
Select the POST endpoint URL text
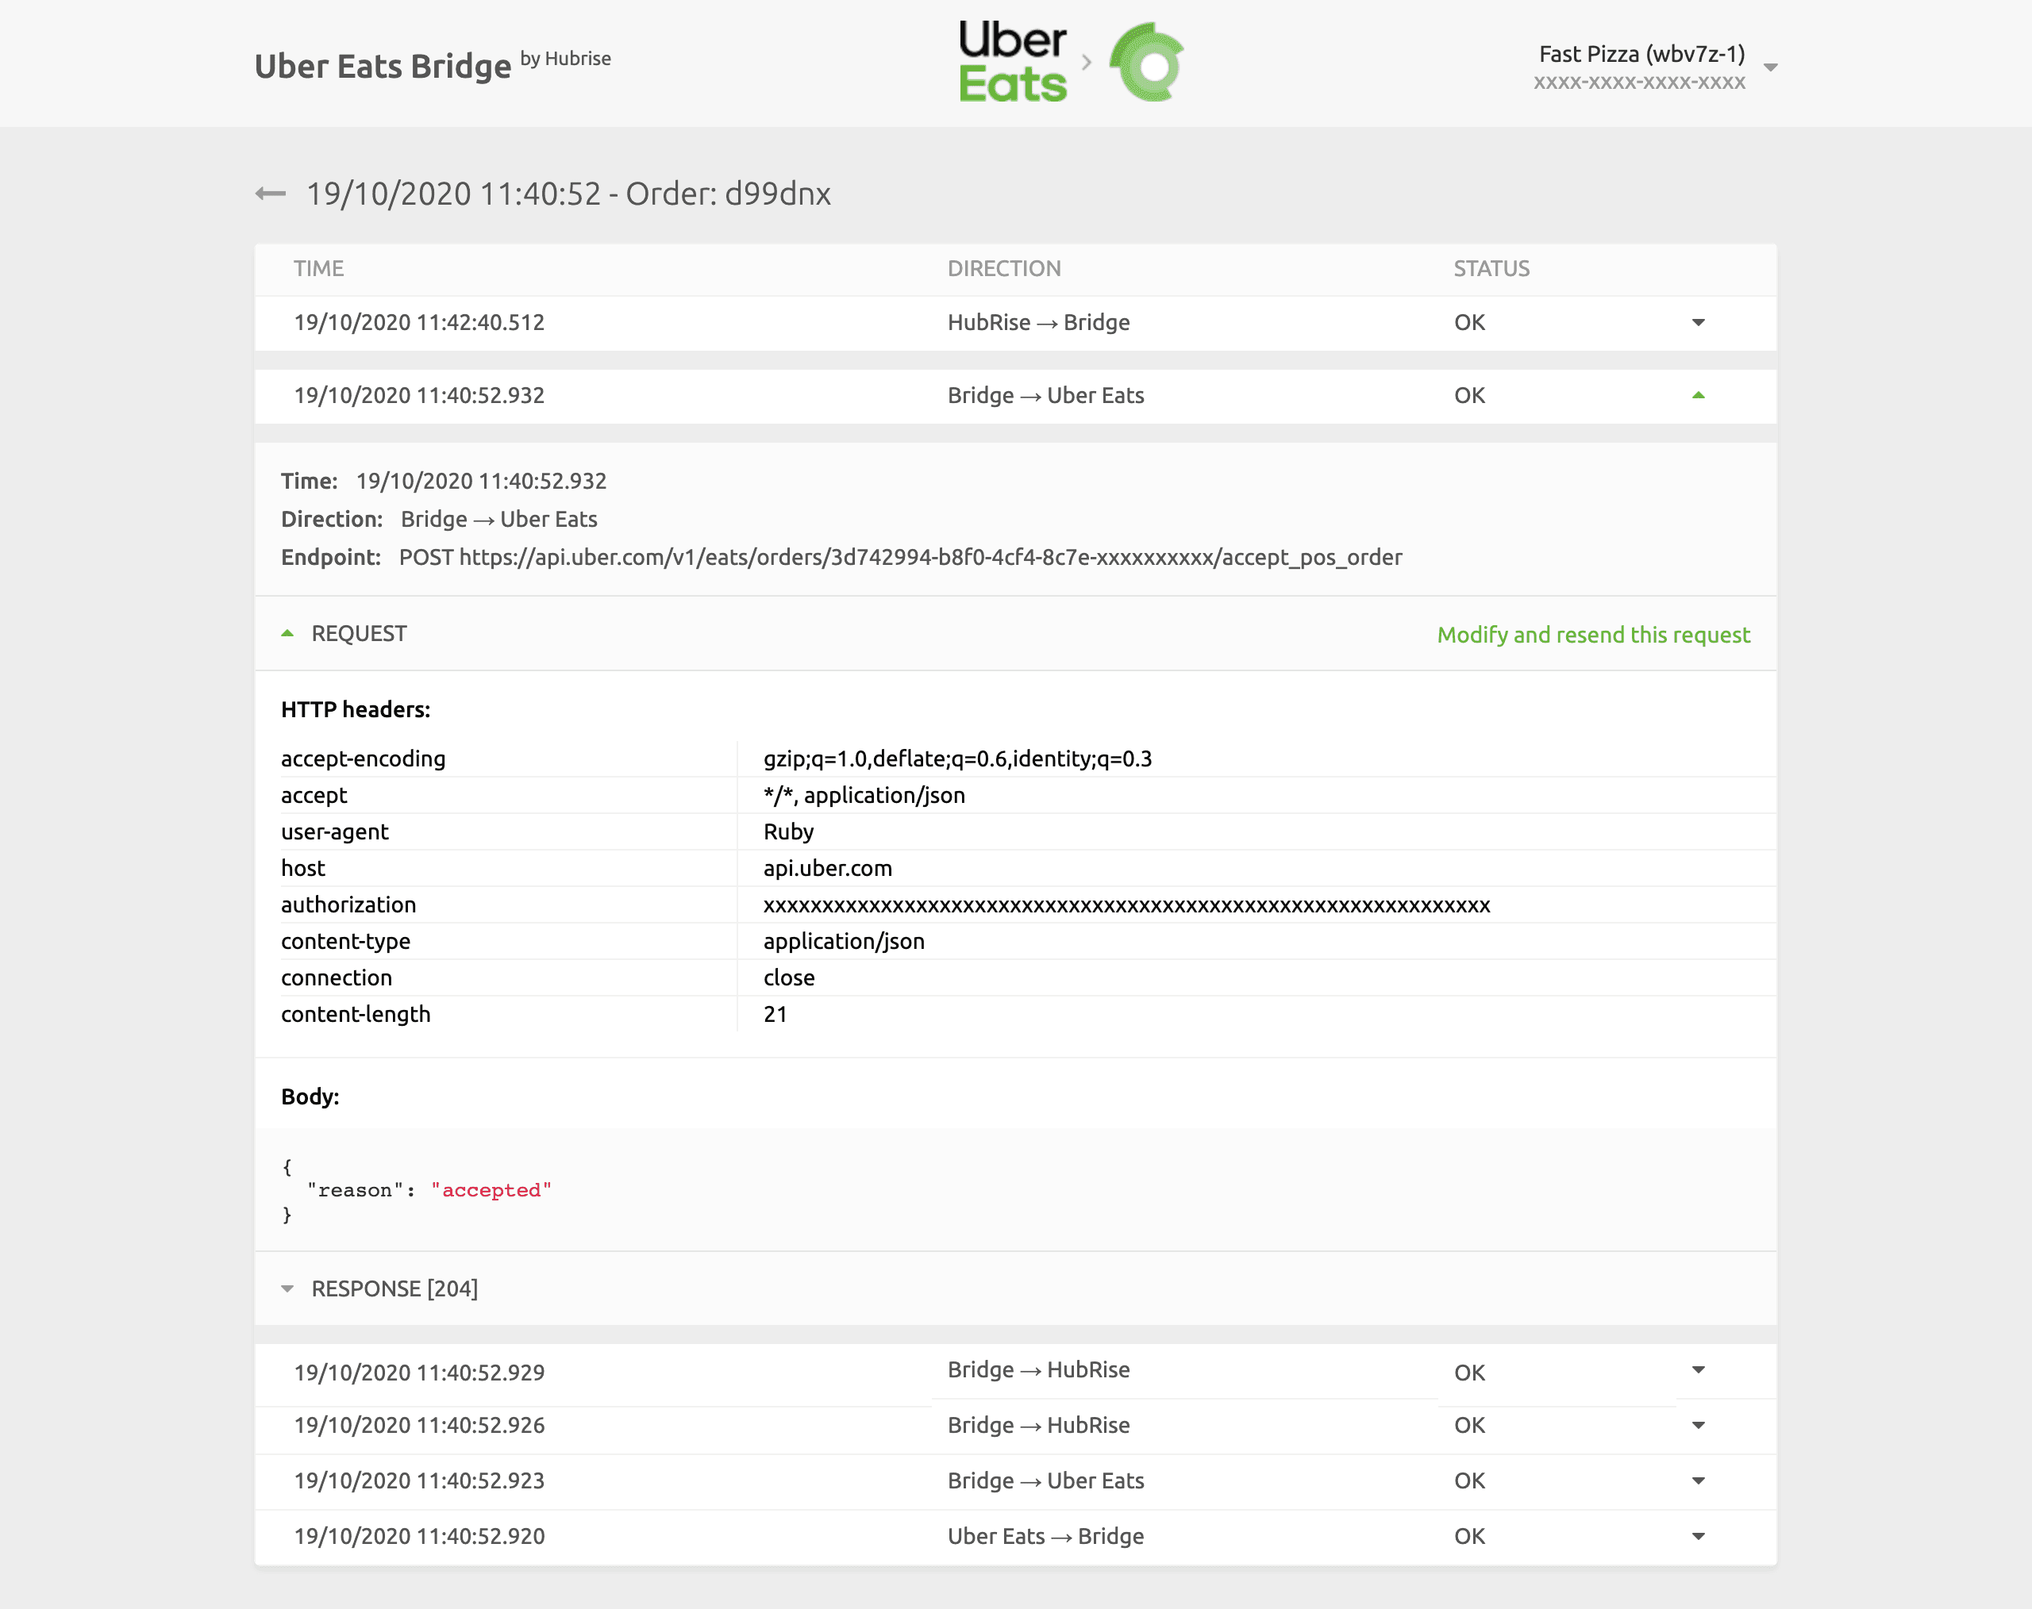coord(901,558)
